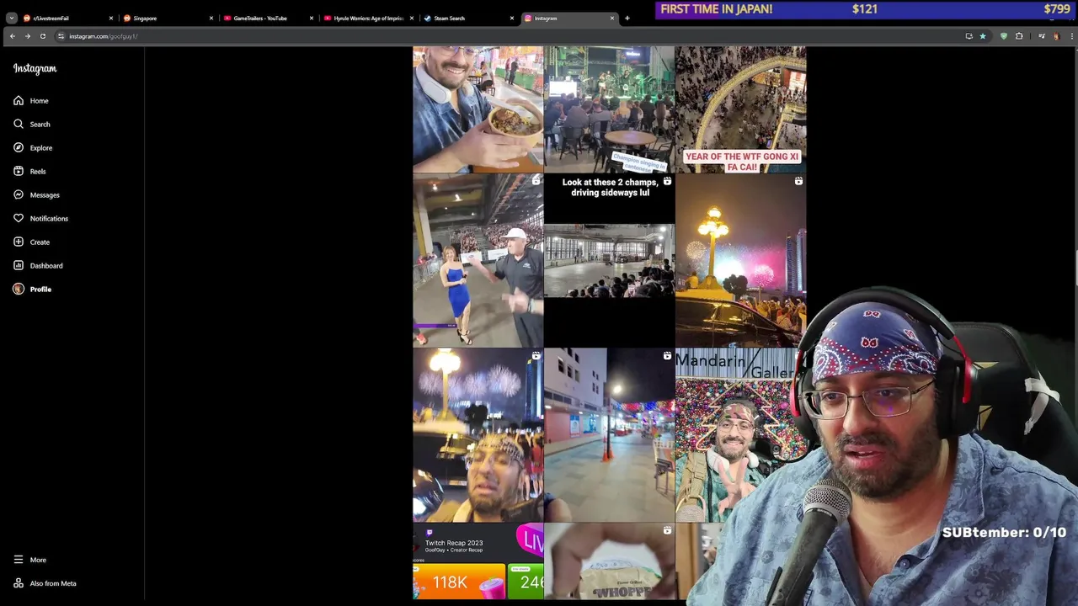Go back in browser history

click(x=12, y=36)
